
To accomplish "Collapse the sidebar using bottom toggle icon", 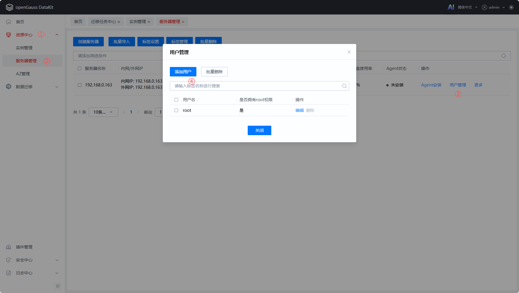I will click(x=58, y=286).
